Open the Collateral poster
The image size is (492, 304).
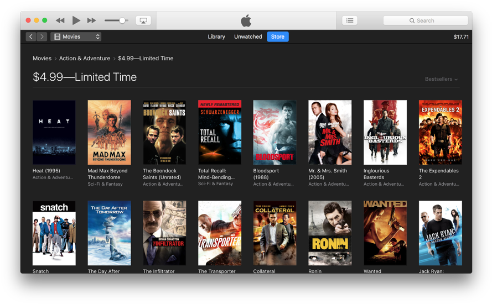coord(275,233)
